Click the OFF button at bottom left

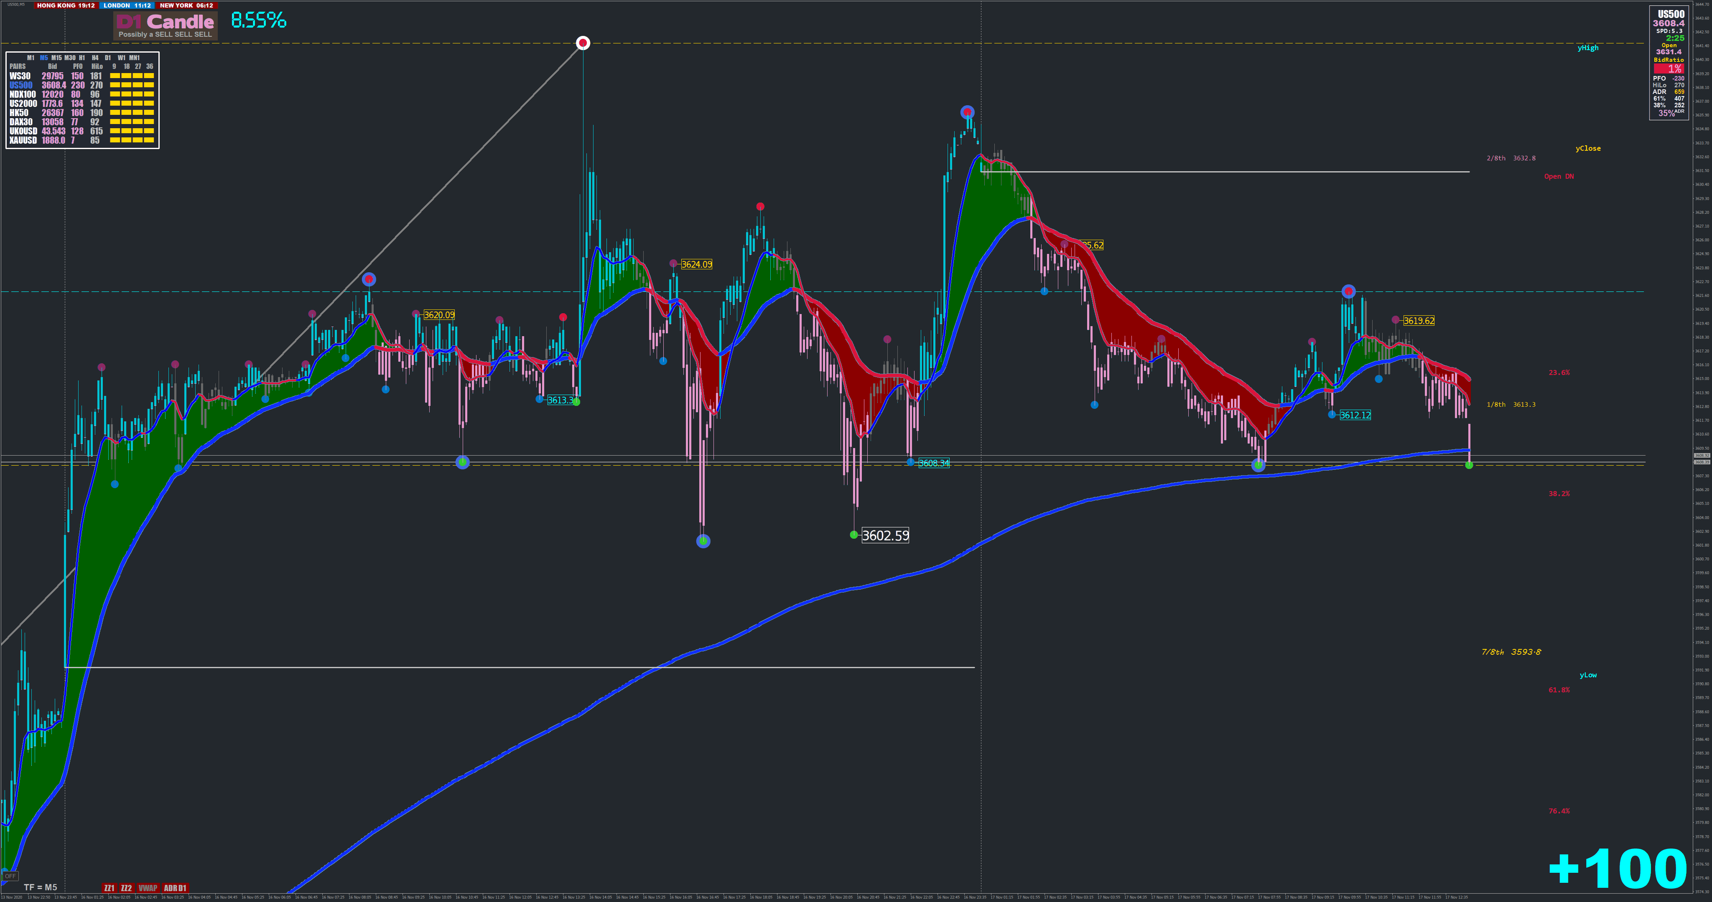point(10,876)
